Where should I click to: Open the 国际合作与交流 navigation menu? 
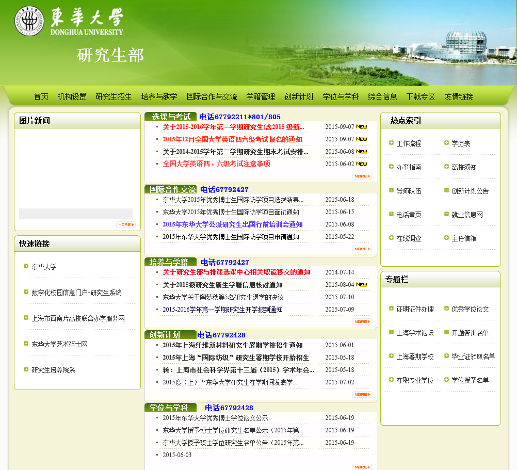tap(212, 96)
